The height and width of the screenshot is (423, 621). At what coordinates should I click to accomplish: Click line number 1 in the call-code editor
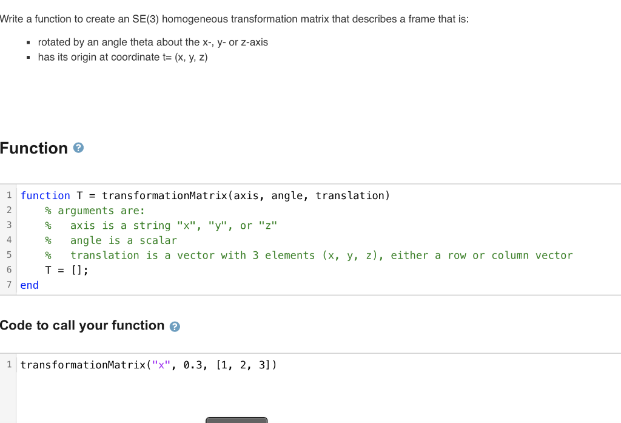pos(8,365)
